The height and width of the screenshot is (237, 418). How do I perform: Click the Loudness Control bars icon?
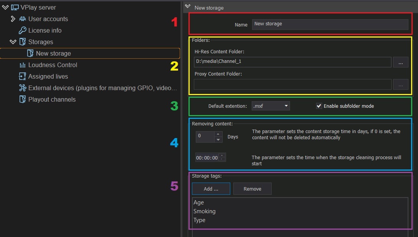(23, 65)
